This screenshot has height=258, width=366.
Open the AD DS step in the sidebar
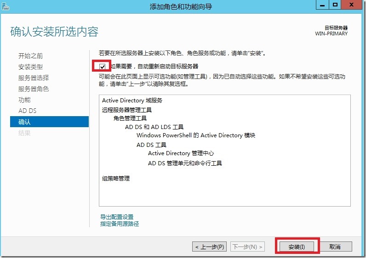27,111
